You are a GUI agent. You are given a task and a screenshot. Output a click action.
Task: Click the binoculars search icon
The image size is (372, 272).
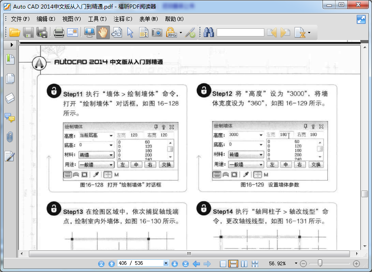coord(209,32)
